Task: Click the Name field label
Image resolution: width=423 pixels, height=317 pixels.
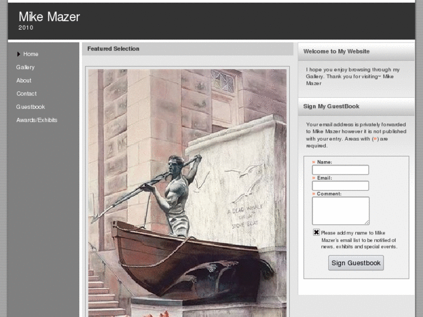Action: pyautogui.click(x=325, y=162)
